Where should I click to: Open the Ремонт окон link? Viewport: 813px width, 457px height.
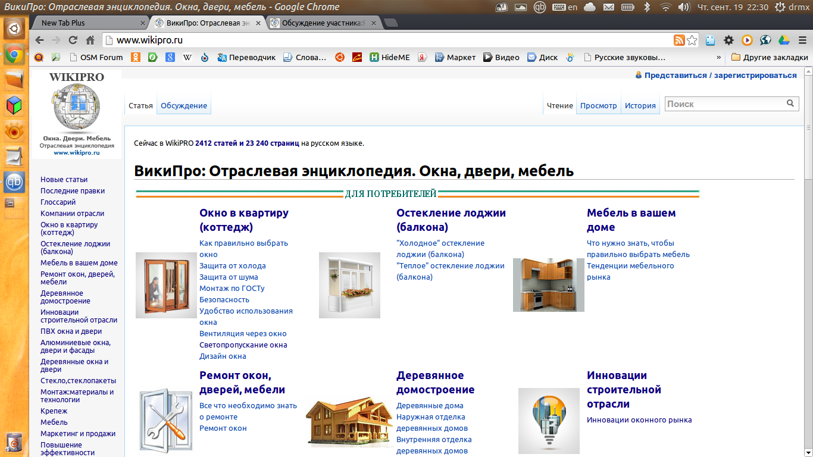(223, 428)
